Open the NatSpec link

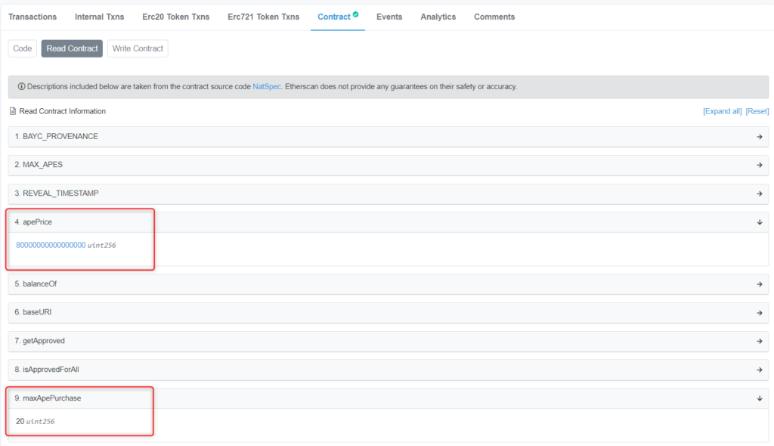pos(267,87)
